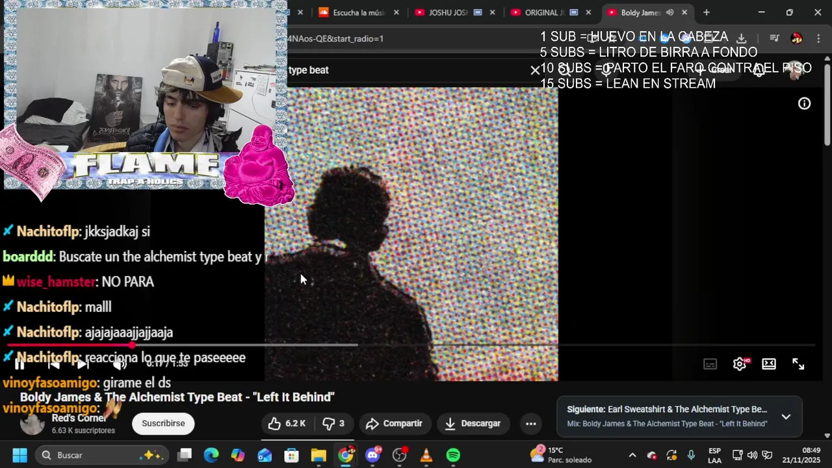Click the page vertical scrollbar

coord(827,104)
